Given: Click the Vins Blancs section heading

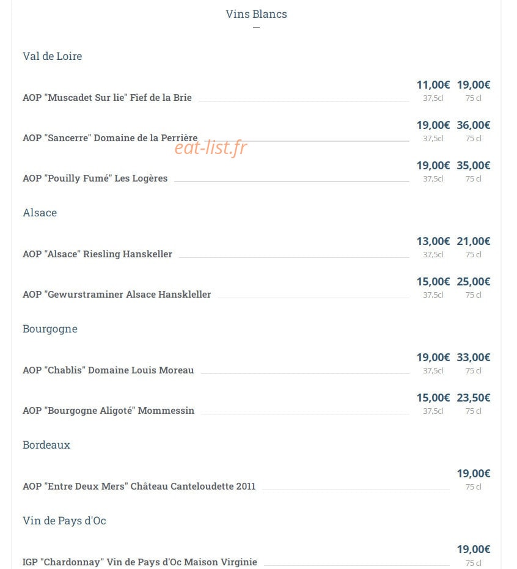Looking at the screenshot, I should [256, 14].
